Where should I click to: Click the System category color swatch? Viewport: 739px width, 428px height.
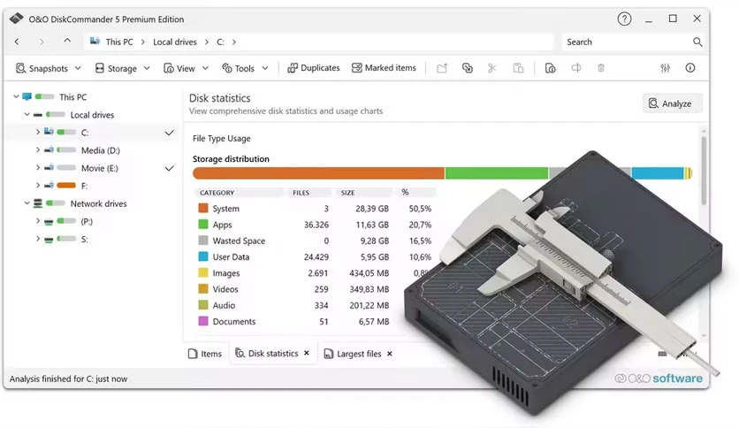click(x=203, y=208)
